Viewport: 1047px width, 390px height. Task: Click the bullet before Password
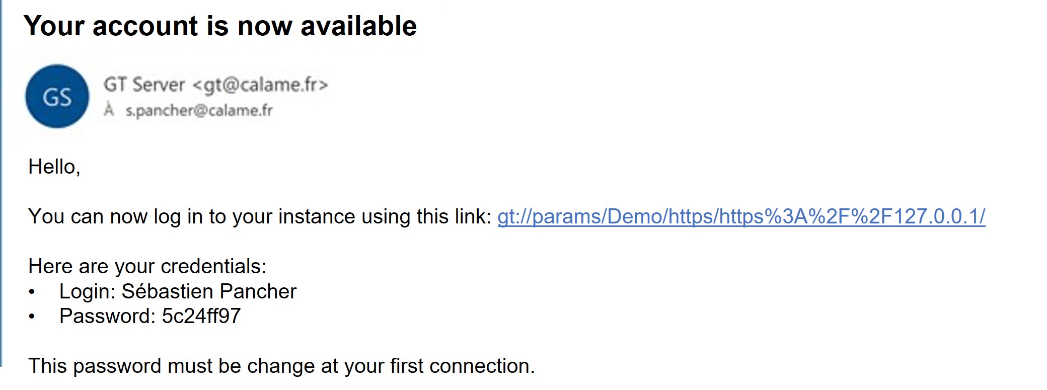click(32, 317)
